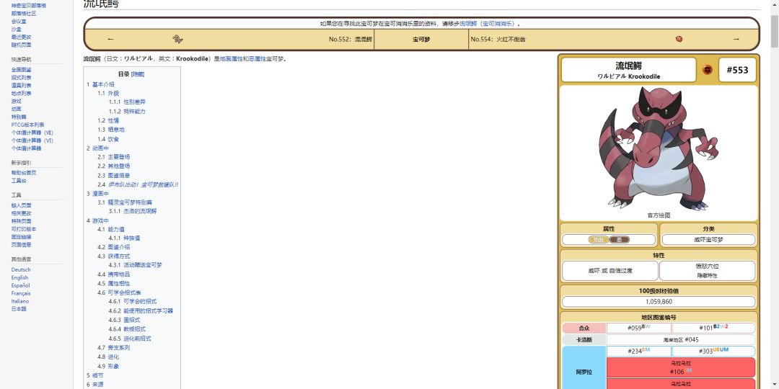Open 全国图鉴 in sidebar quick navigation
This screenshot has height=389, width=779.
click(x=22, y=70)
